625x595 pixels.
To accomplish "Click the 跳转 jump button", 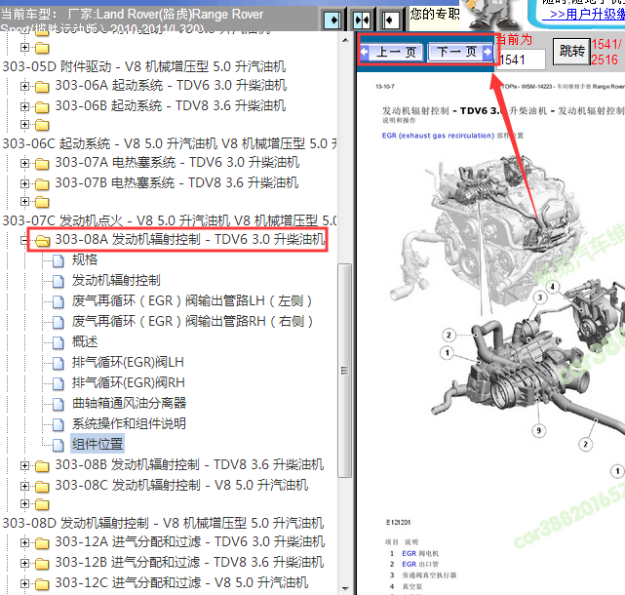I will pos(571,51).
